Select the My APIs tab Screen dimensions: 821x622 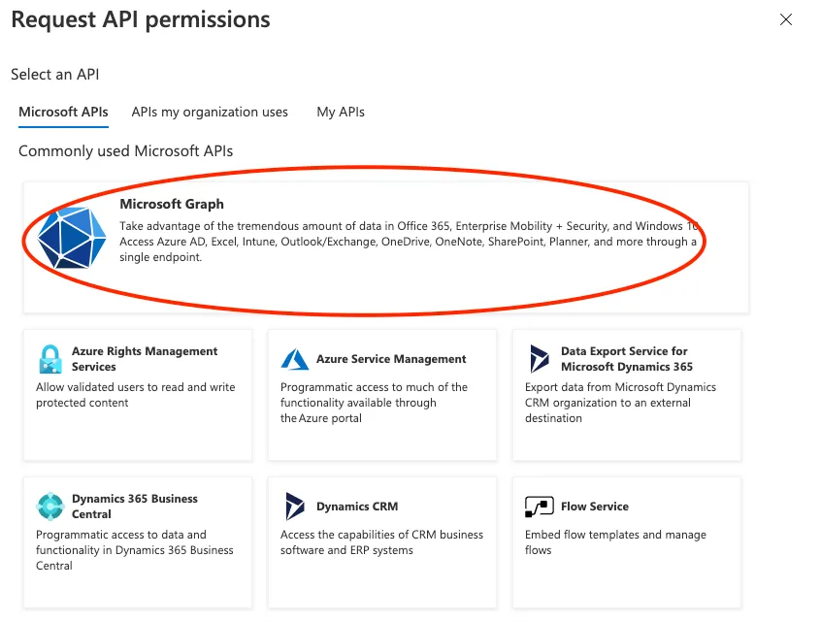[x=341, y=112]
